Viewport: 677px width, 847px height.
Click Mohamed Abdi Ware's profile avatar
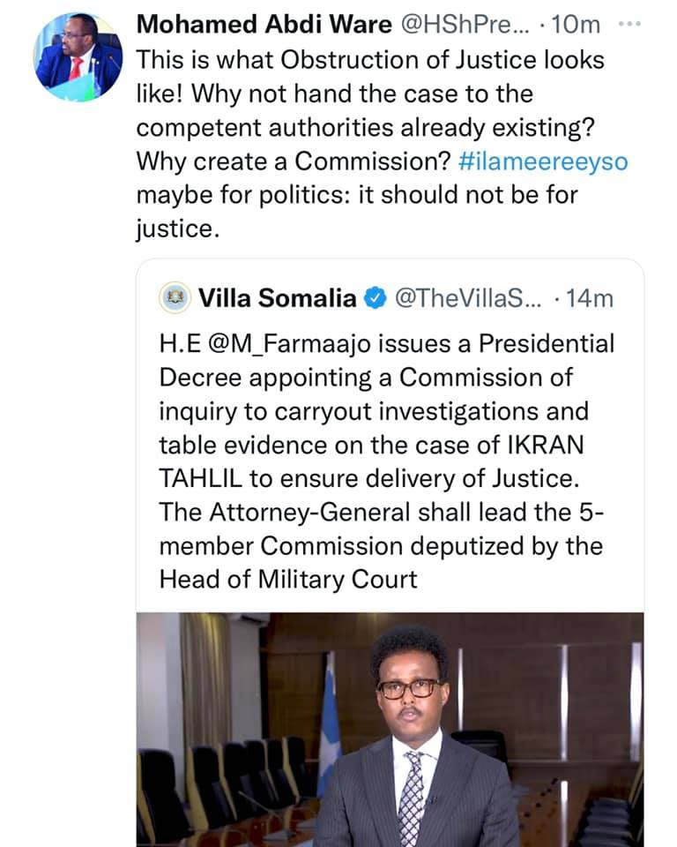78,58
